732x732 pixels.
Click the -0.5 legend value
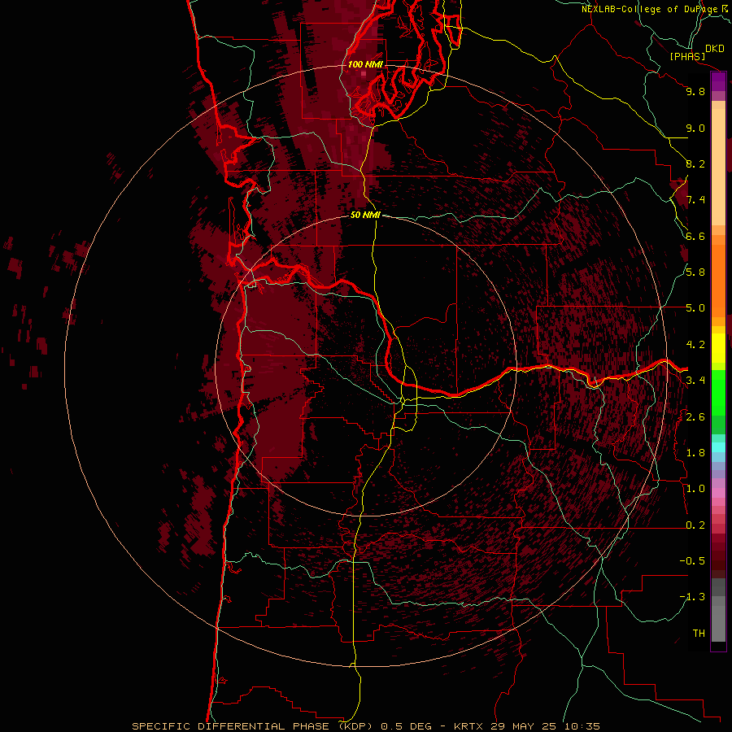(x=692, y=561)
